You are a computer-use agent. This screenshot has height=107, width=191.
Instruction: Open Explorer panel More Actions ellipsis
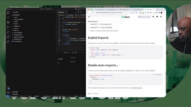click(x=53, y=12)
